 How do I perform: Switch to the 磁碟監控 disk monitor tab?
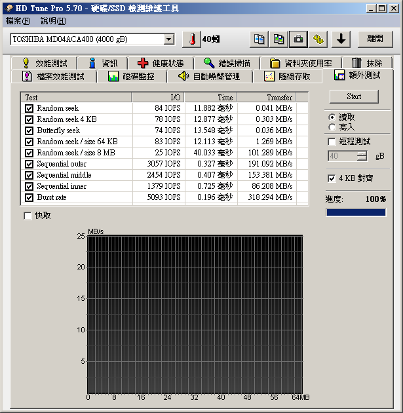click(x=132, y=77)
